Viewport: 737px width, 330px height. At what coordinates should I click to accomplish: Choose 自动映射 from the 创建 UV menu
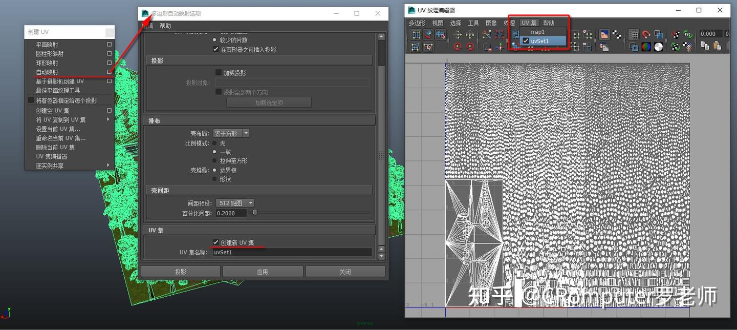click(46, 72)
